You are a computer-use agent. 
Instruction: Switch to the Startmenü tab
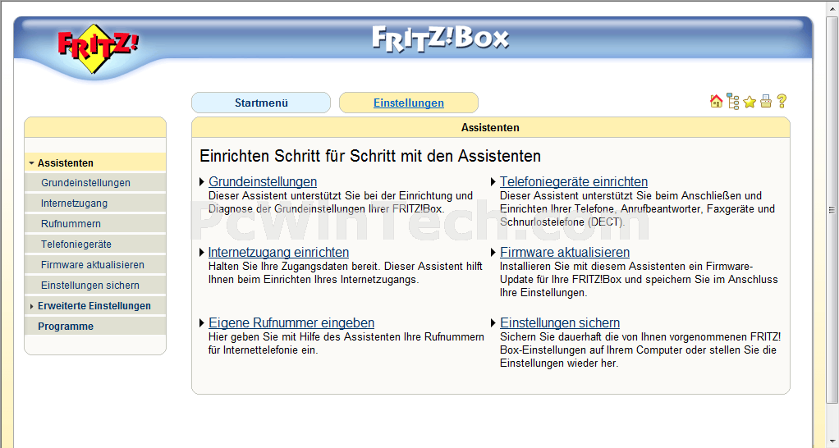click(261, 103)
